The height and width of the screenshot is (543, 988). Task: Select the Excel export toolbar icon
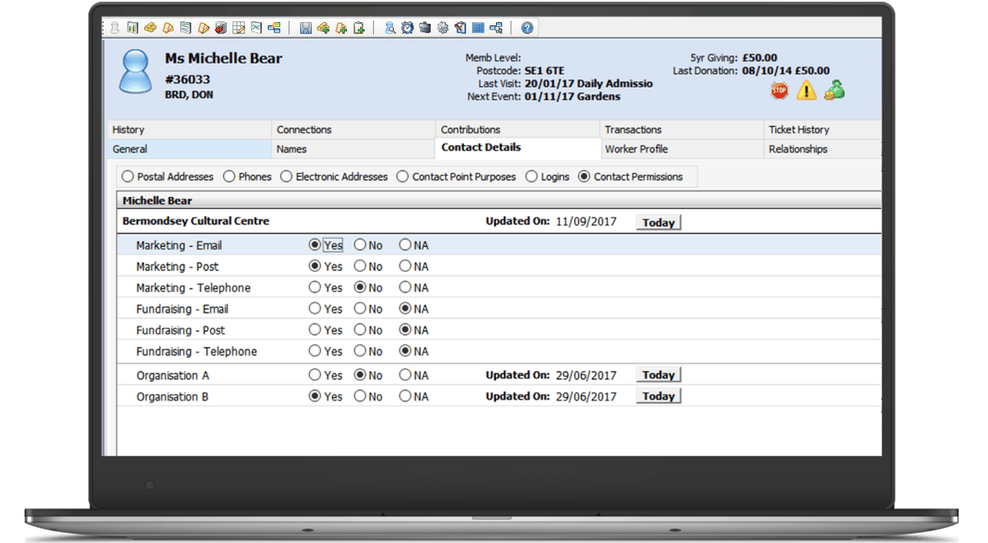[x=255, y=27]
